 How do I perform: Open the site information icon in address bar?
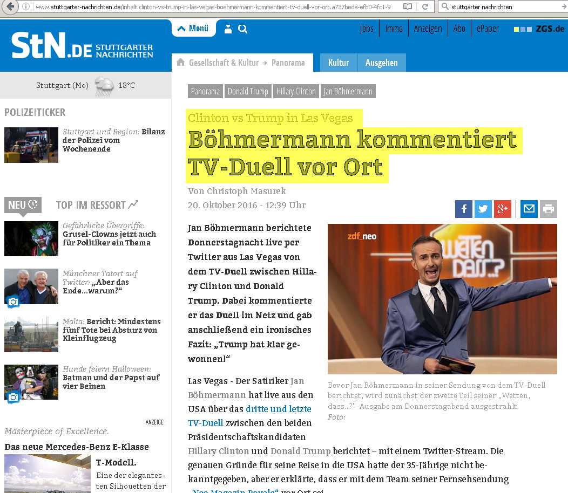(x=26, y=6)
